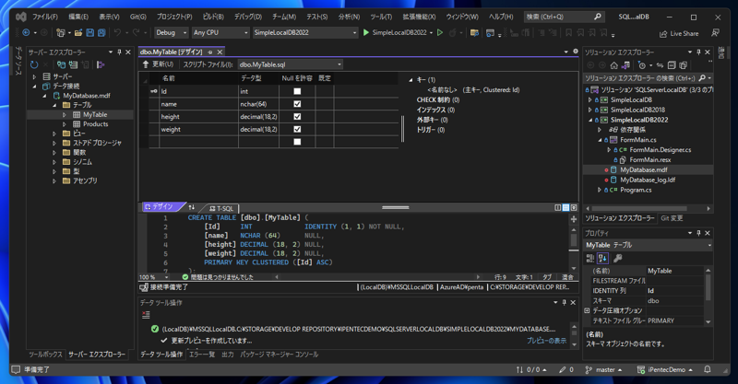Click the Properties grid vertical scrollbar
The image size is (738, 384).
(x=708, y=296)
